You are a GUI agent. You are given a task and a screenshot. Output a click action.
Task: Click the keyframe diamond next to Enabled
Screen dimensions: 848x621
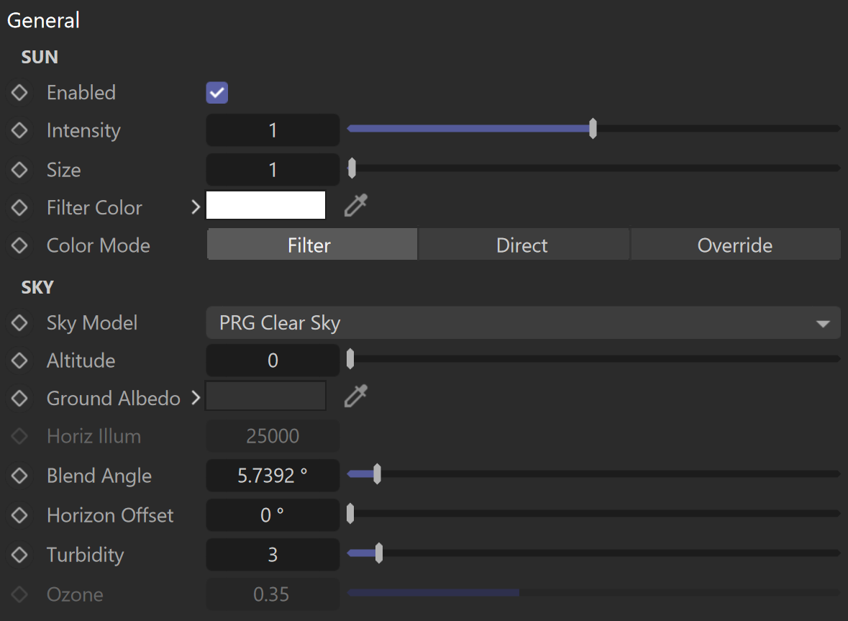pos(19,93)
